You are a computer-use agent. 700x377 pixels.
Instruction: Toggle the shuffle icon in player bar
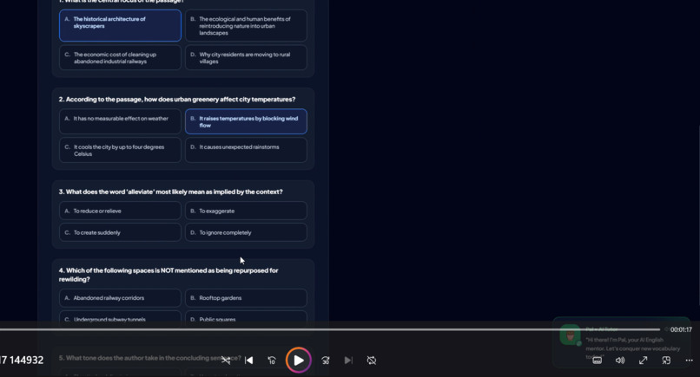coord(226,360)
